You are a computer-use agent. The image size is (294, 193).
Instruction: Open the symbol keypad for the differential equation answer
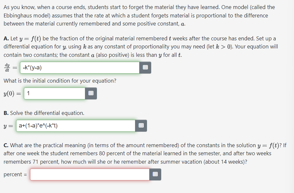[x=145, y=67]
